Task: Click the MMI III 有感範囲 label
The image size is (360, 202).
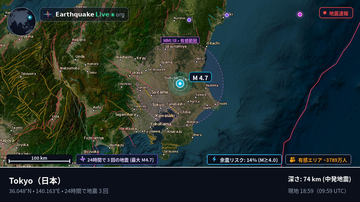Action: [x=180, y=40]
